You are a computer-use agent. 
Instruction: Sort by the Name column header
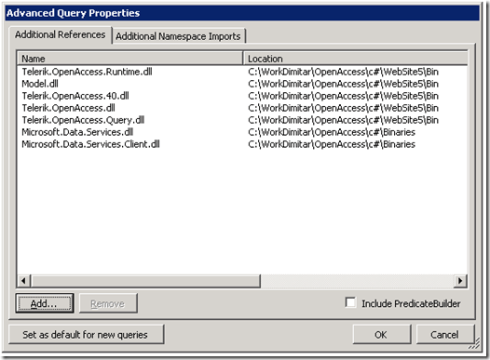(130, 59)
